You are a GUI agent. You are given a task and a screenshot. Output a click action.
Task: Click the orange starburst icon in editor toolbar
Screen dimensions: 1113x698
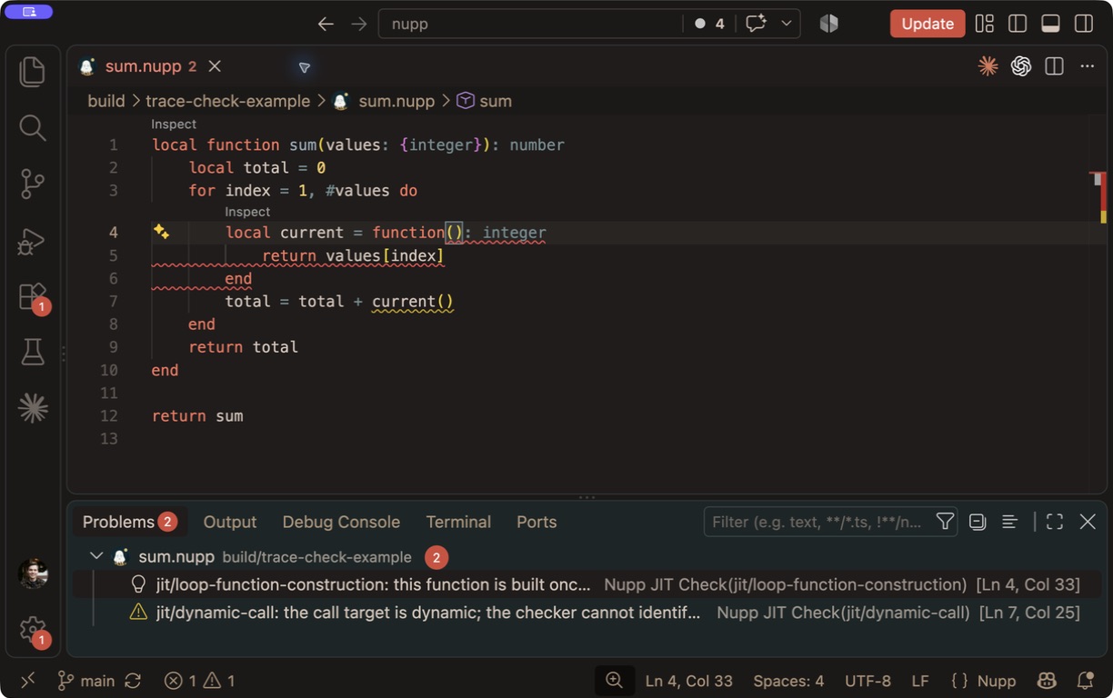pyautogui.click(x=988, y=66)
